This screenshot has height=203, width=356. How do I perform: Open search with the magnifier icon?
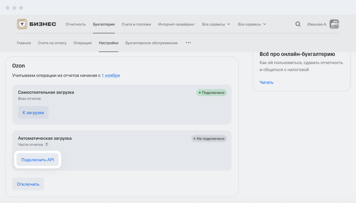click(298, 24)
